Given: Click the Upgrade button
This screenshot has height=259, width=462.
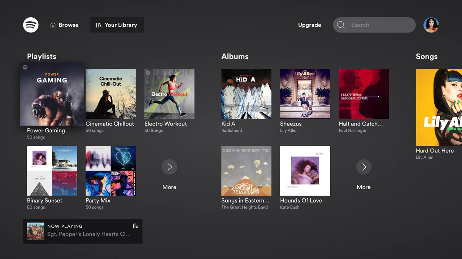Looking at the screenshot, I should pyautogui.click(x=310, y=25).
